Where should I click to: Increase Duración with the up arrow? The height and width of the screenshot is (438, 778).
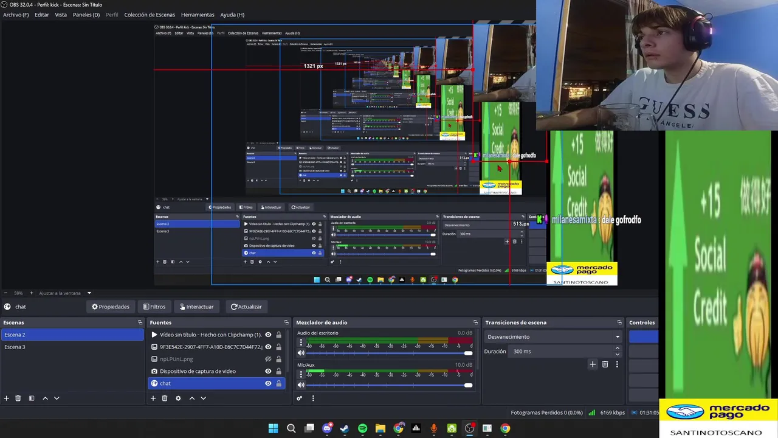coord(618,349)
